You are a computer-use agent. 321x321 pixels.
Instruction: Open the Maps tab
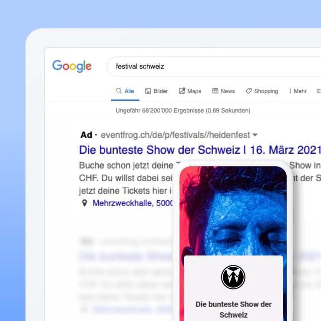[x=190, y=91]
